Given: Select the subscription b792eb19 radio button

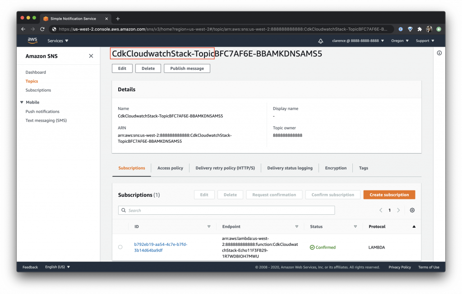Looking at the screenshot, I should pos(120,247).
